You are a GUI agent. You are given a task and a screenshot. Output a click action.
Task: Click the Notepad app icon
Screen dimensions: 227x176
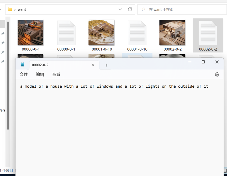[23, 65]
